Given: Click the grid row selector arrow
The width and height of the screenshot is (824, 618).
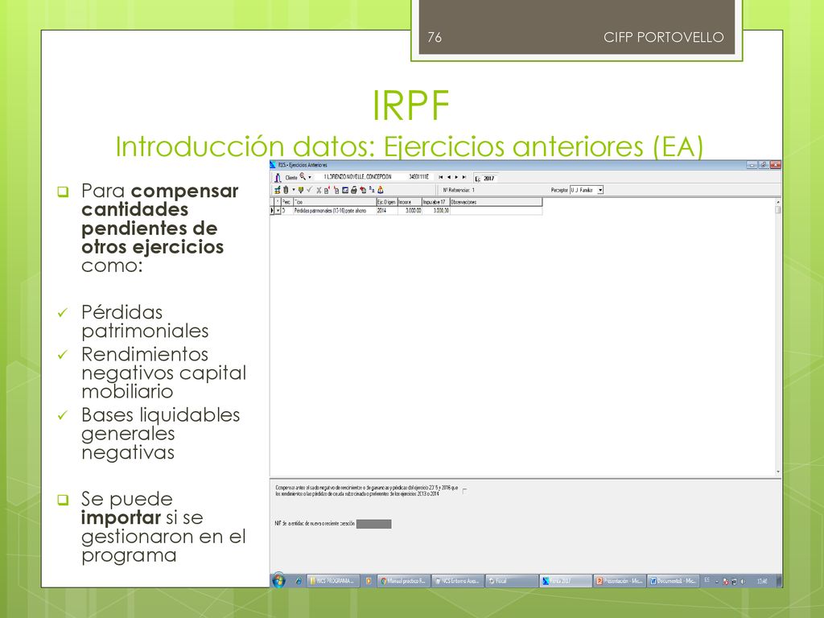Looking at the screenshot, I should coord(272,211).
